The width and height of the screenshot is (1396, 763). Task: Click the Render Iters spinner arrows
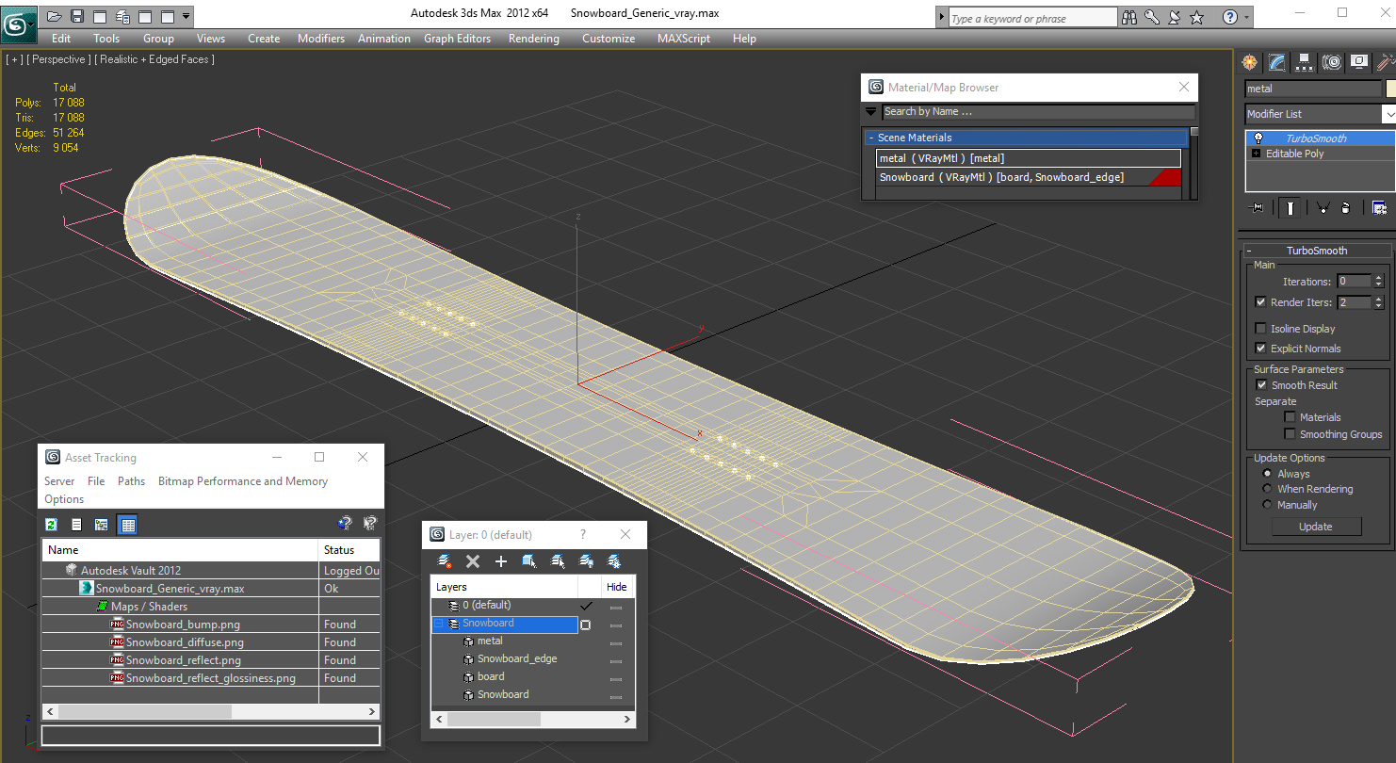pos(1379,302)
